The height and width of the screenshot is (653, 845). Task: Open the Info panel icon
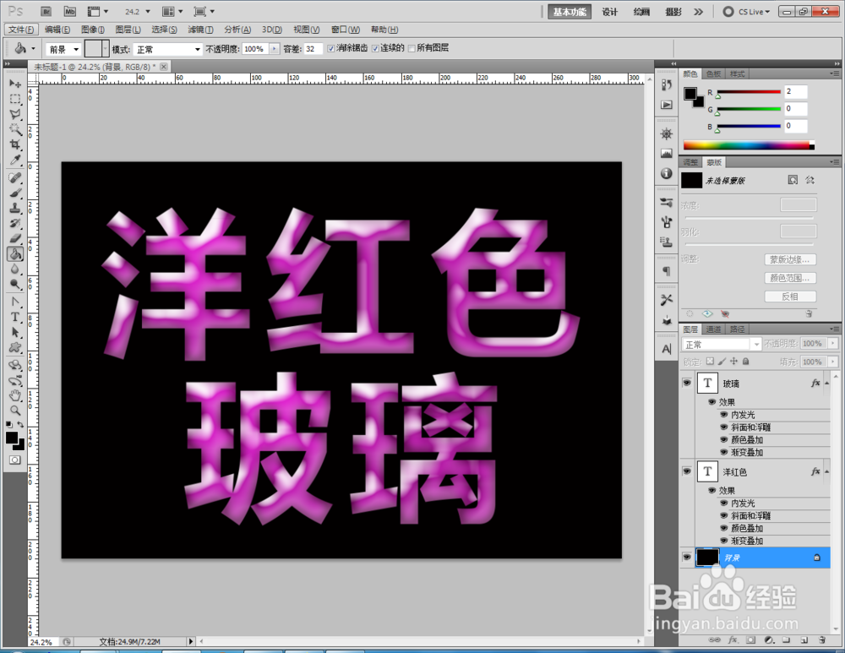(667, 173)
